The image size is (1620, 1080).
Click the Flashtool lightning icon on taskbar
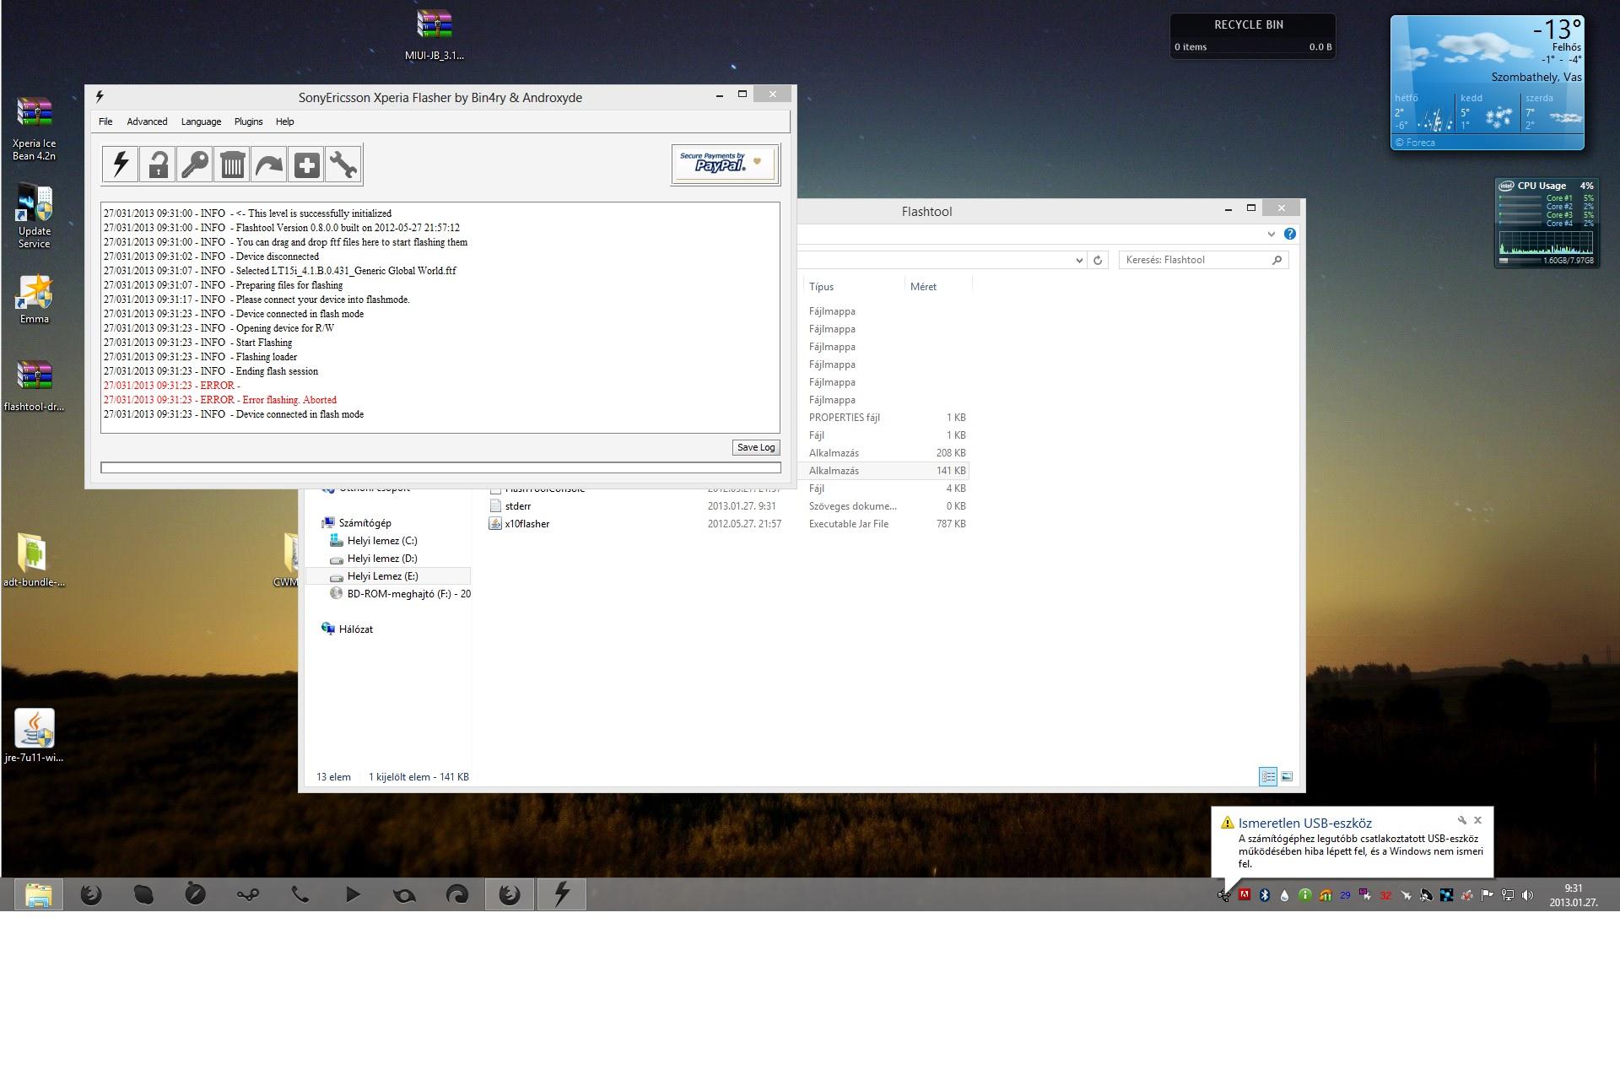coord(561,894)
